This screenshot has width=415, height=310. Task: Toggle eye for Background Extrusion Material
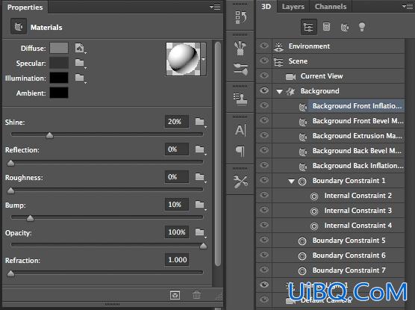[264, 135]
